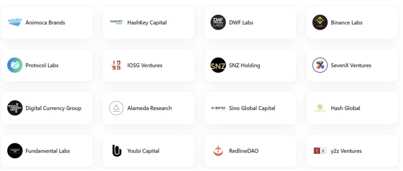Open the y2z Ventures text link
The width and height of the screenshot is (403, 171).
(346, 151)
